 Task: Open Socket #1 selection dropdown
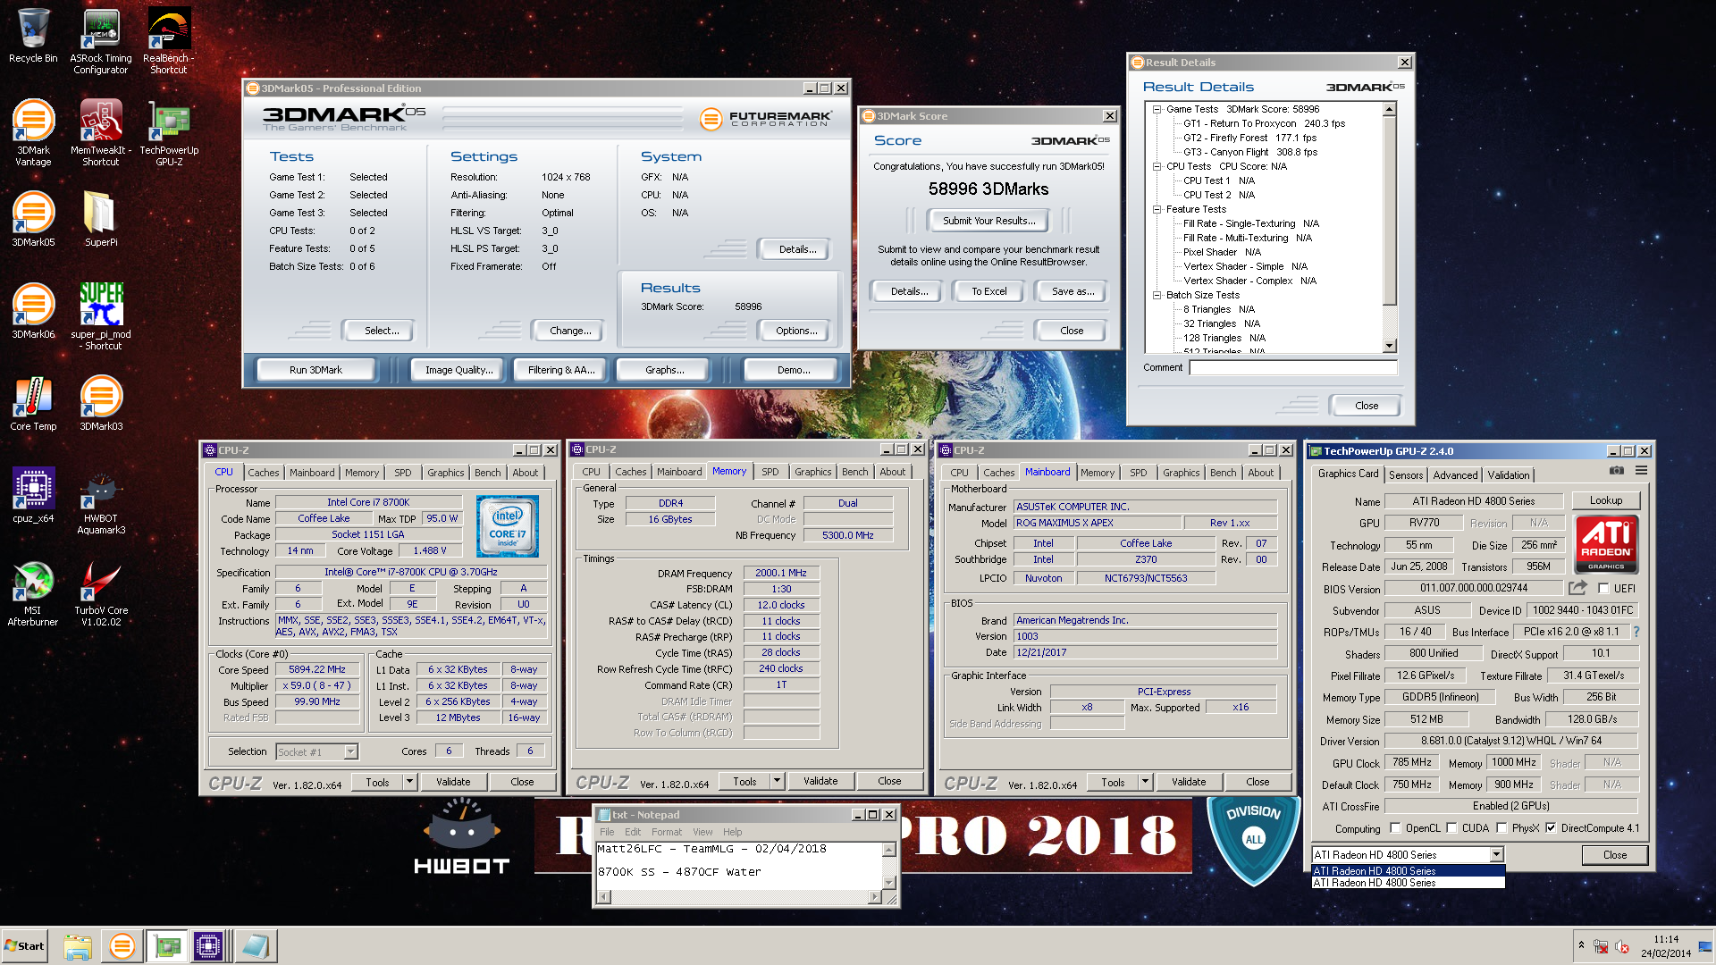[350, 752]
